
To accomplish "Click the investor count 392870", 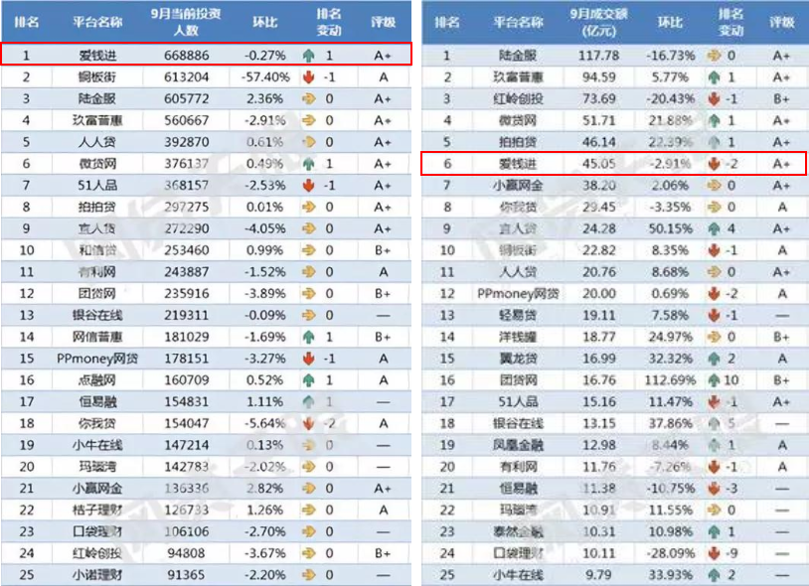I will (x=186, y=142).
